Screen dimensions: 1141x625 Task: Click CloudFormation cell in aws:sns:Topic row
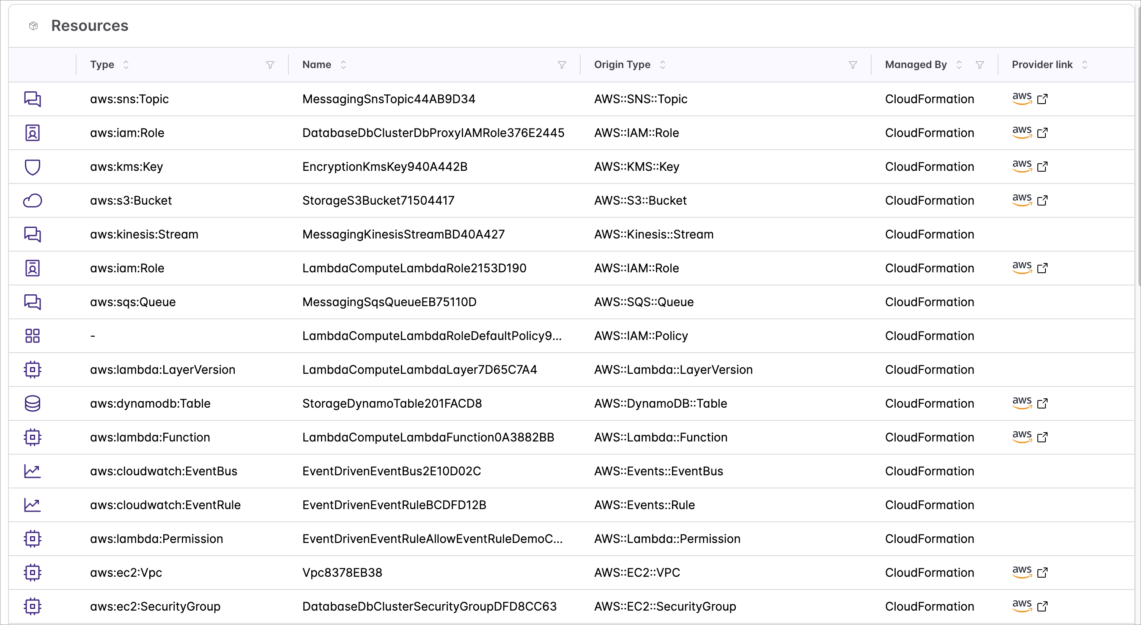[x=929, y=99]
